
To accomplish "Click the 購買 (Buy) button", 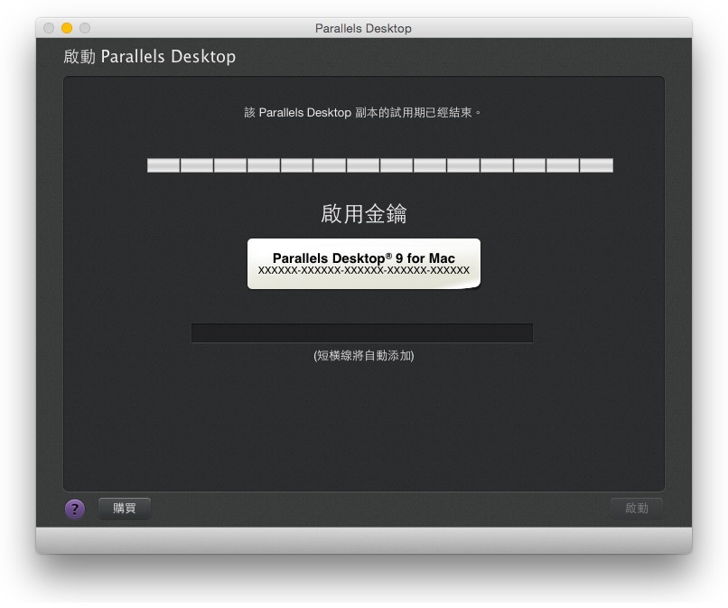I will 125,508.
